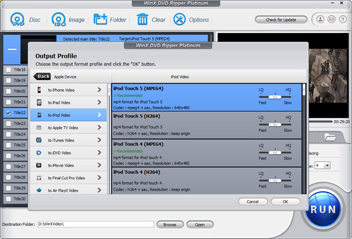
Task: Expand the to iPhone Video arrow
Action: (99, 90)
